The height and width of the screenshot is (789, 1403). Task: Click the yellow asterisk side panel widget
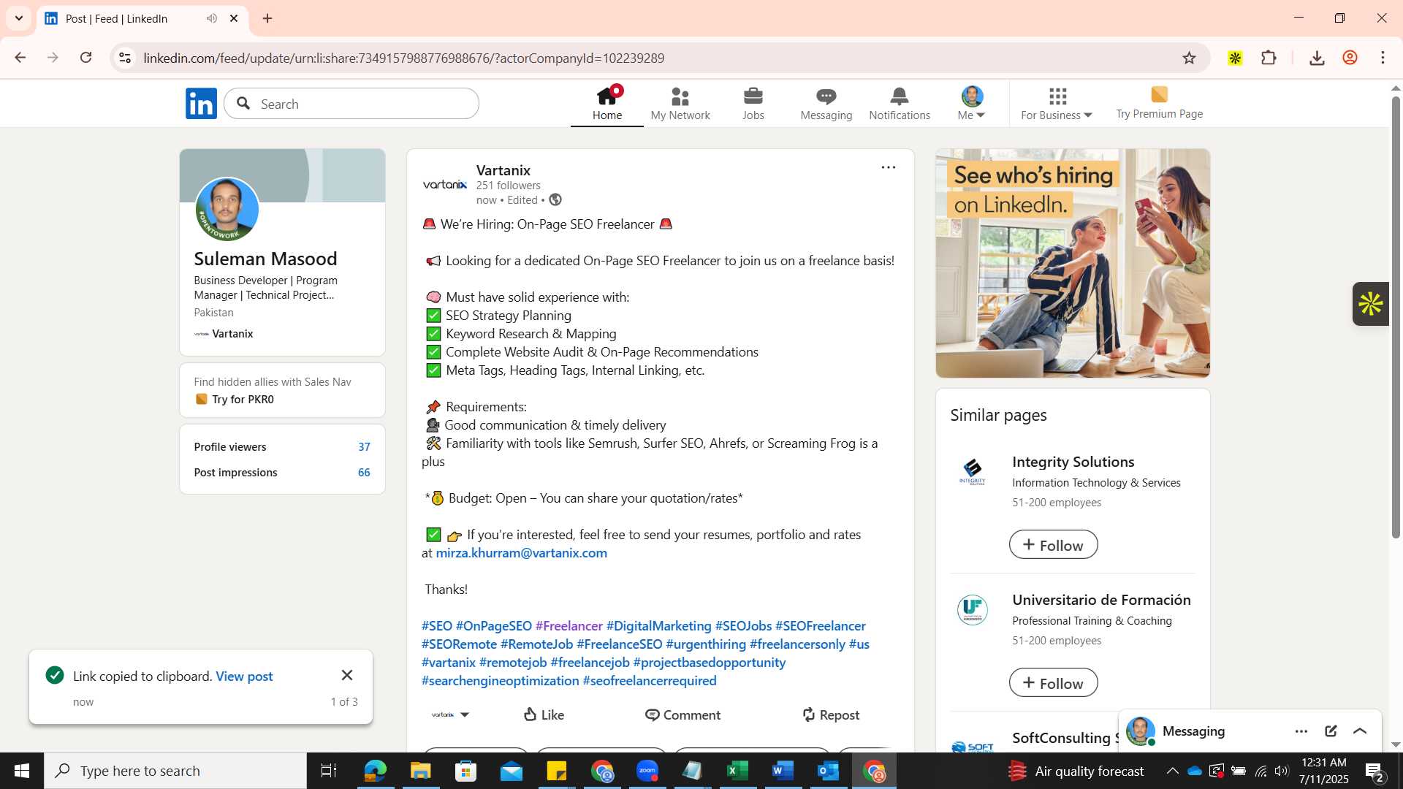click(1370, 304)
